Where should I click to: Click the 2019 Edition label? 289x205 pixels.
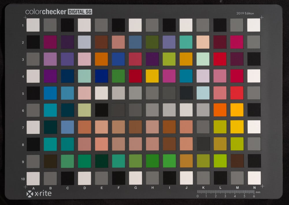tap(245, 14)
